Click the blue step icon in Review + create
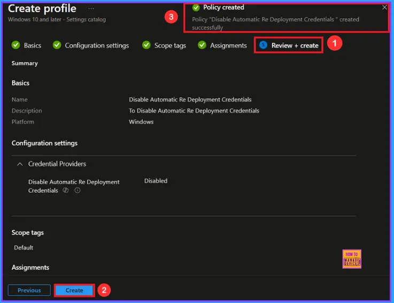The width and height of the screenshot is (394, 303). (x=263, y=45)
